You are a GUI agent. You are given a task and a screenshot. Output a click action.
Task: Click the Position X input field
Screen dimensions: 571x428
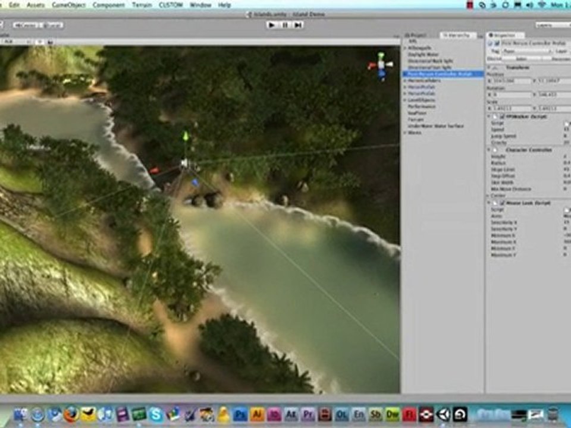click(x=512, y=81)
